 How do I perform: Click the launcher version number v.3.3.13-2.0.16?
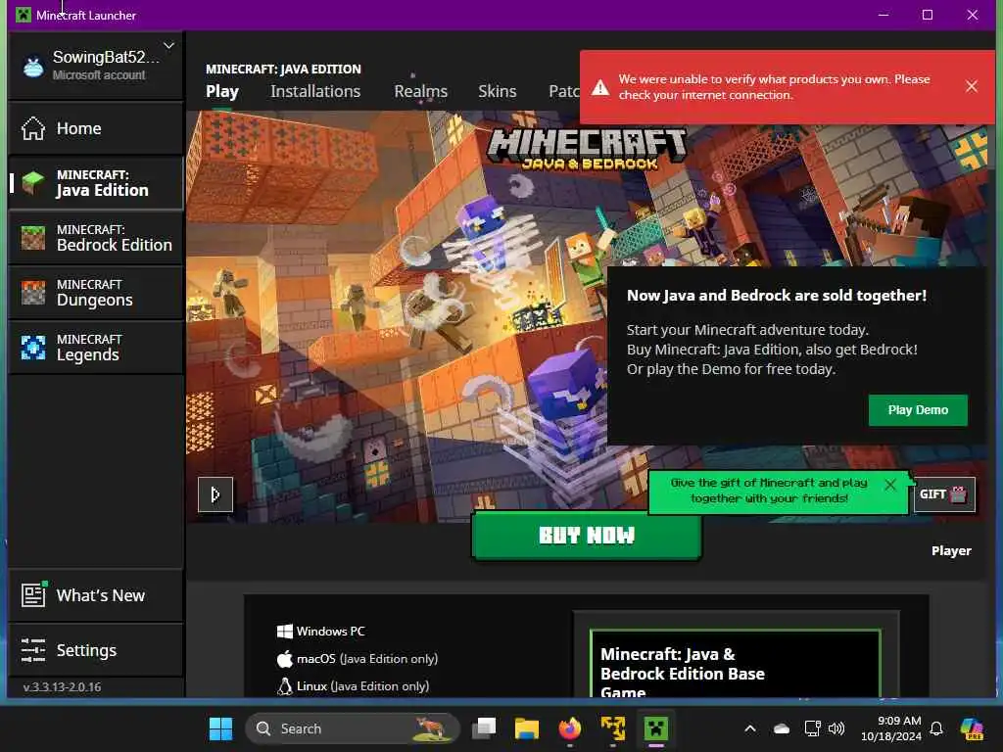(x=62, y=686)
